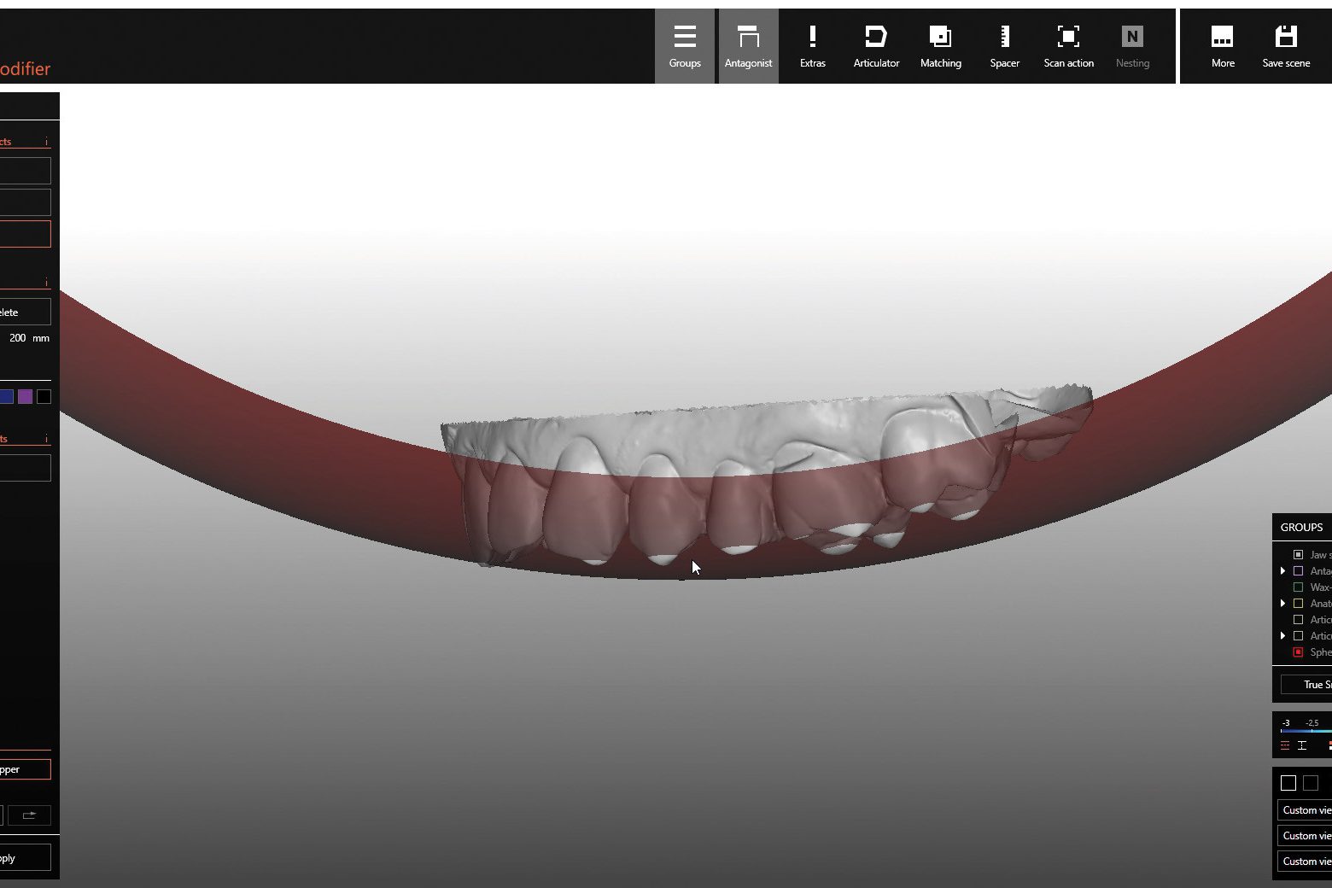Image resolution: width=1332 pixels, height=888 pixels.
Task: Click the first Custom view button
Action: coord(1305,810)
